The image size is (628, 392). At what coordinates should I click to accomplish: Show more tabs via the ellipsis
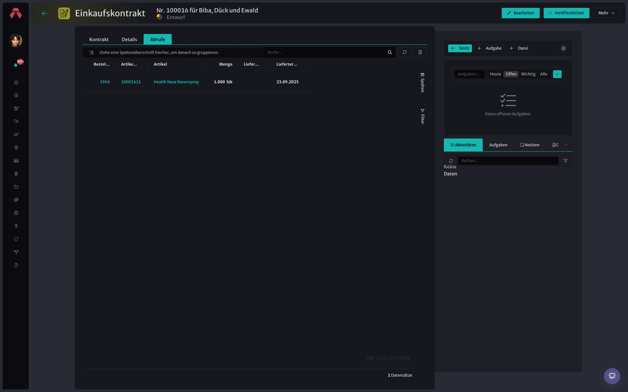566,145
